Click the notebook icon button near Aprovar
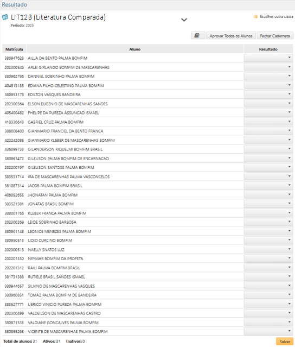This screenshot has width=295, height=347. click(198, 35)
